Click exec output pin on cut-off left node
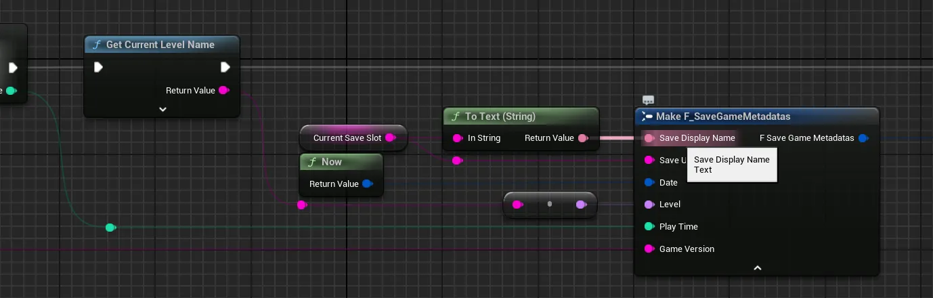The width and height of the screenshot is (933, 298). (x=13, y=67)
